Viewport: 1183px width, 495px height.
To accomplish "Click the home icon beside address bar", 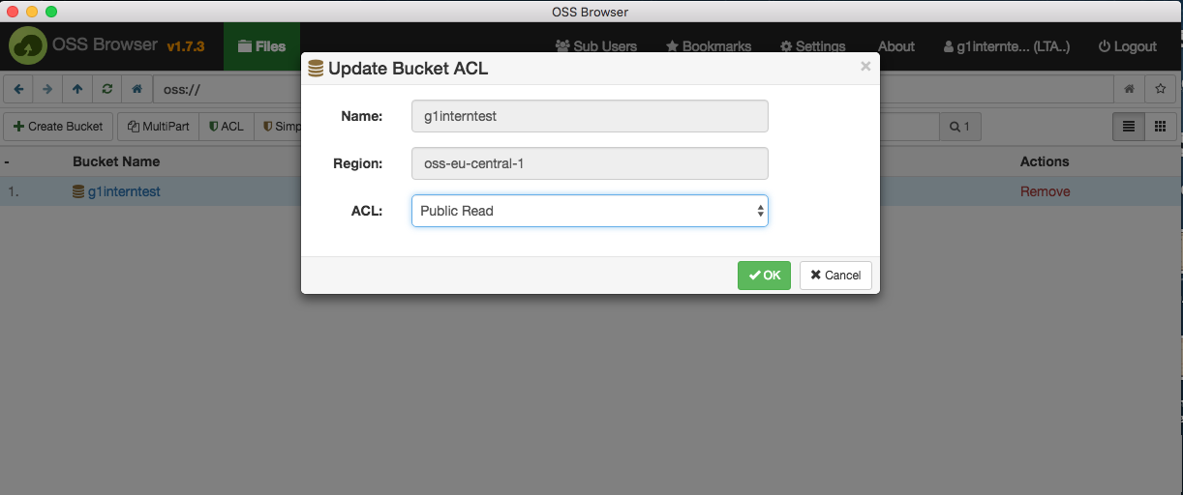I will pos(136,89).
